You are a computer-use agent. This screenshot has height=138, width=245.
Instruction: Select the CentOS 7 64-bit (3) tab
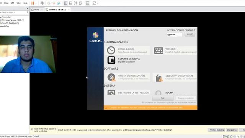coord(57,10)
